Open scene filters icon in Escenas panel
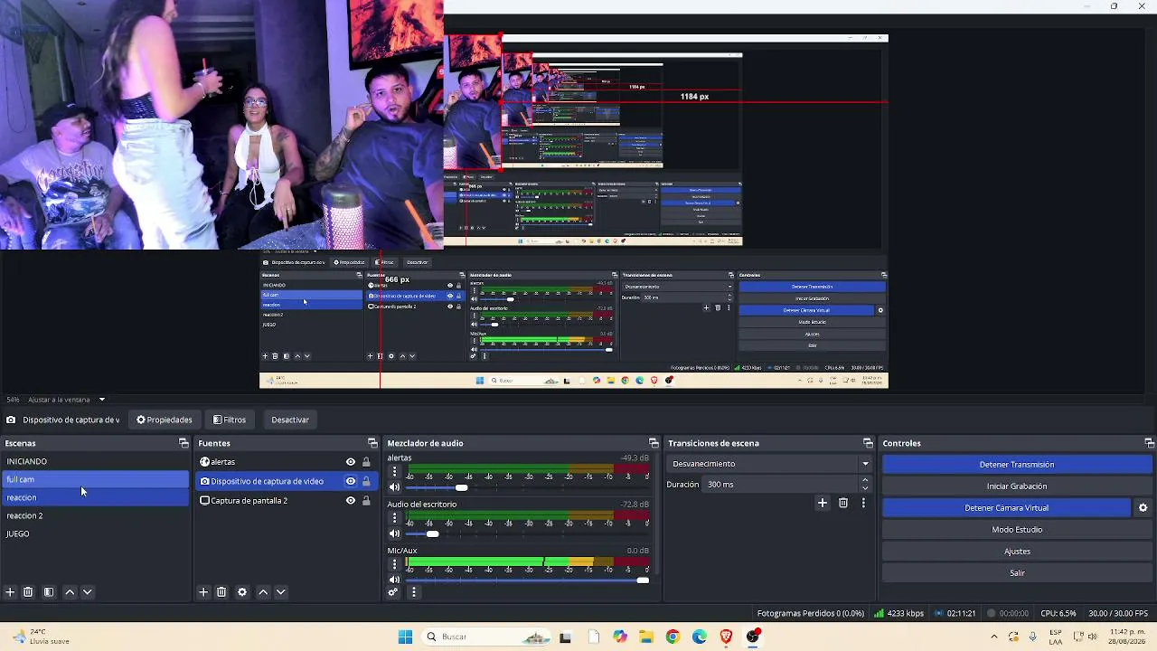The image size is (1157, 651). pos(49,592)
